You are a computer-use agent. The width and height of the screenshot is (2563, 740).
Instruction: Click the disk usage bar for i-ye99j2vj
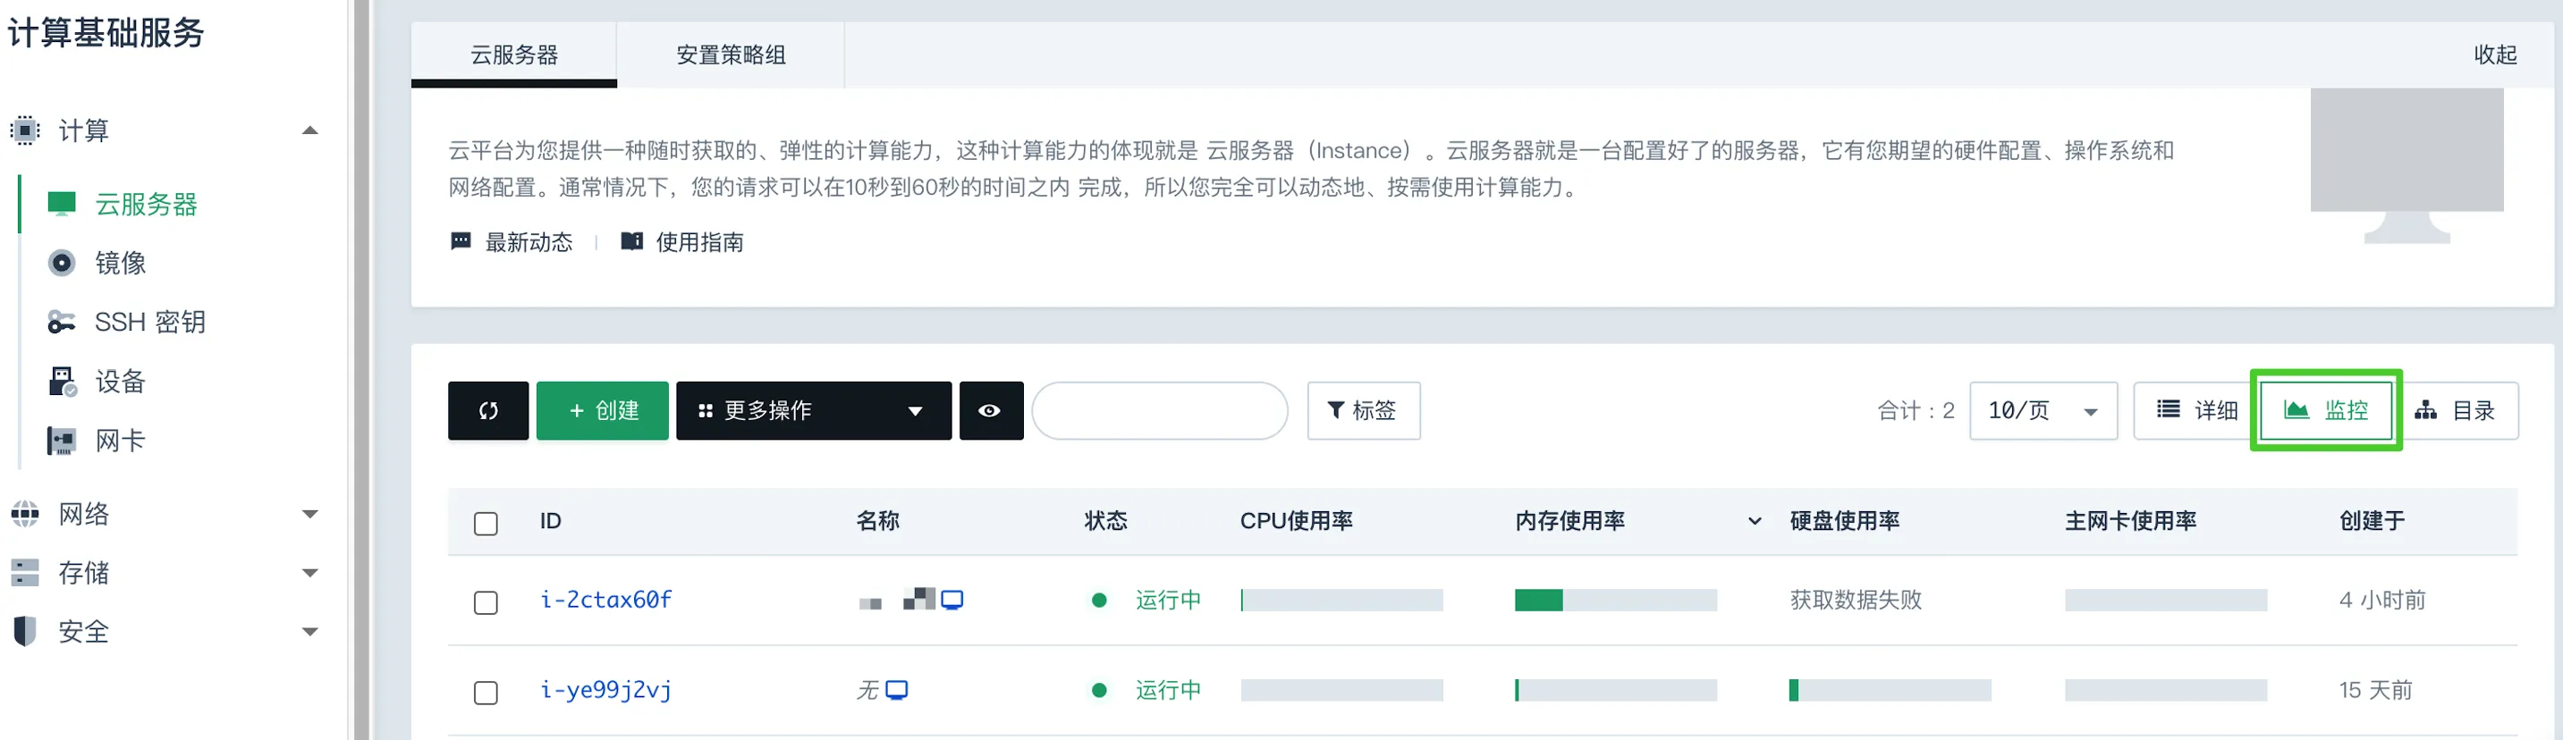click(1891, 690)
